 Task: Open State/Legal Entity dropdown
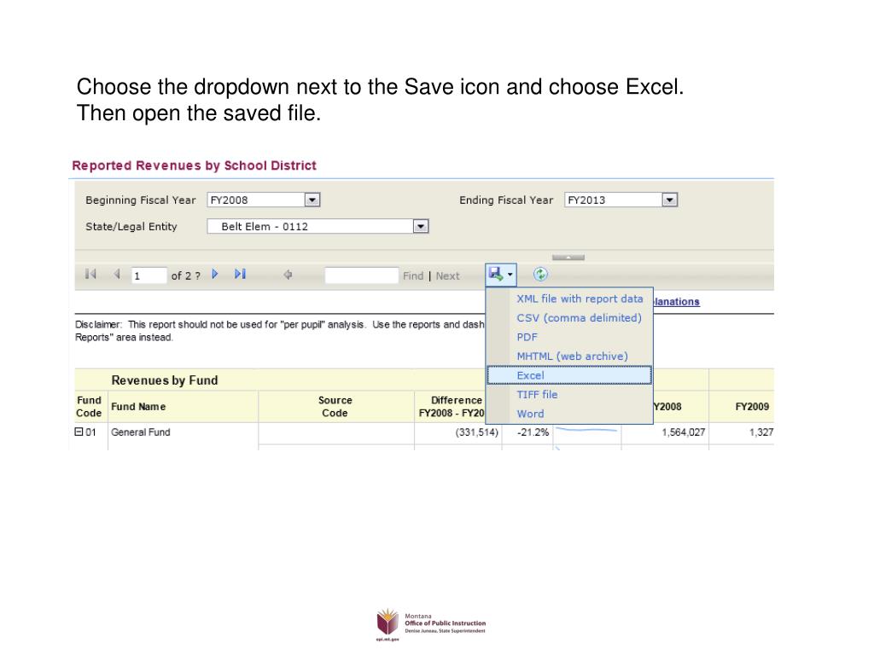[420, 227]
